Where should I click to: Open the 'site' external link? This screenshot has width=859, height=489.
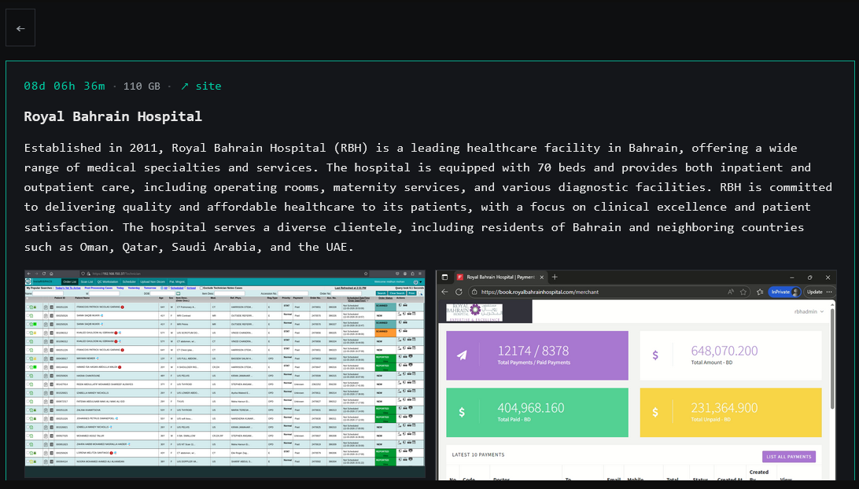pos(201,86)
